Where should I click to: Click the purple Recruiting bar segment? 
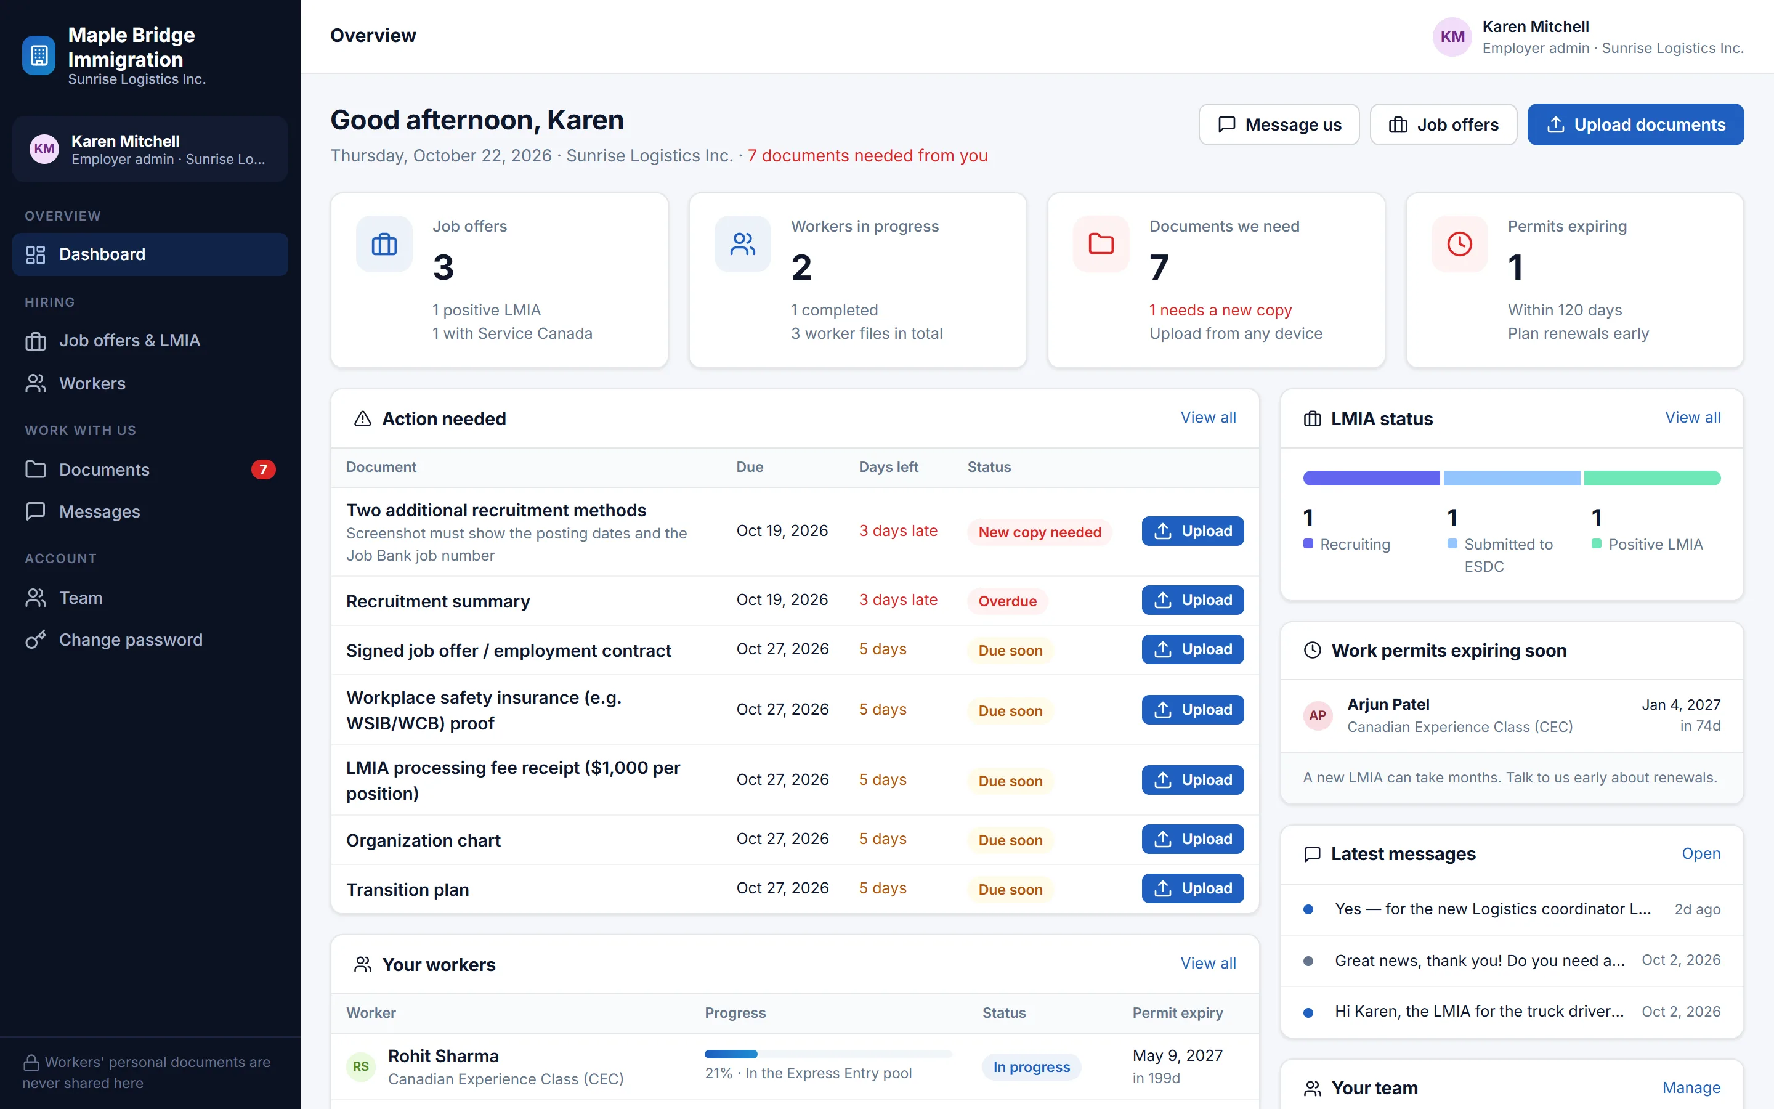click(x=1371, y=478)
